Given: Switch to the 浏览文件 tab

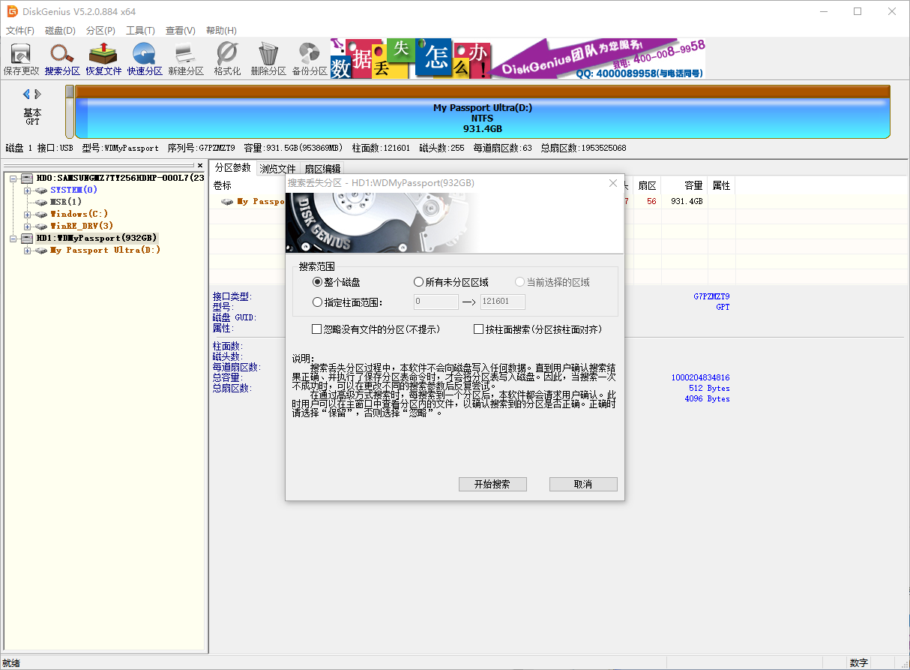Looking at the screenshot, I should (x=277, y=169).
